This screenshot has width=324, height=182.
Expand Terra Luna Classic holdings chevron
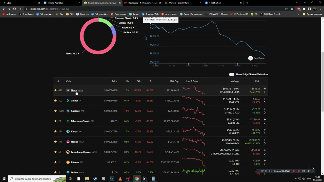(265, 154)
